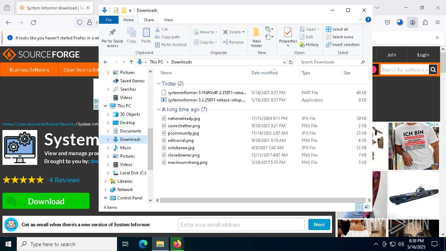Open the Delete dropdown arrow
Screen dimensions: 446x251
(243, 32)
